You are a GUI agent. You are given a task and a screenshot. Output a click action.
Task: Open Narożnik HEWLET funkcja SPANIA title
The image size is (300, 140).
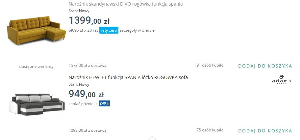pos(128,77)
